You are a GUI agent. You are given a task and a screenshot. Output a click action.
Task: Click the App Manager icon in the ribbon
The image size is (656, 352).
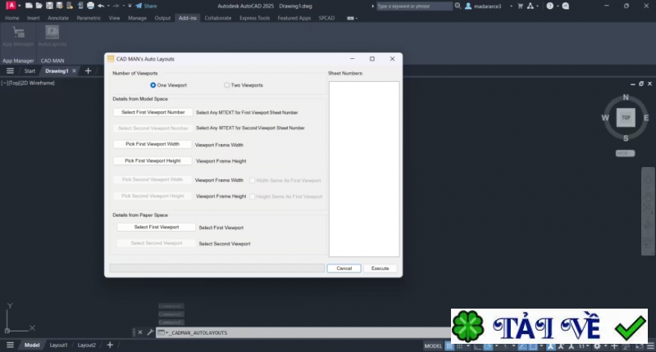click(x=18, y=34)
